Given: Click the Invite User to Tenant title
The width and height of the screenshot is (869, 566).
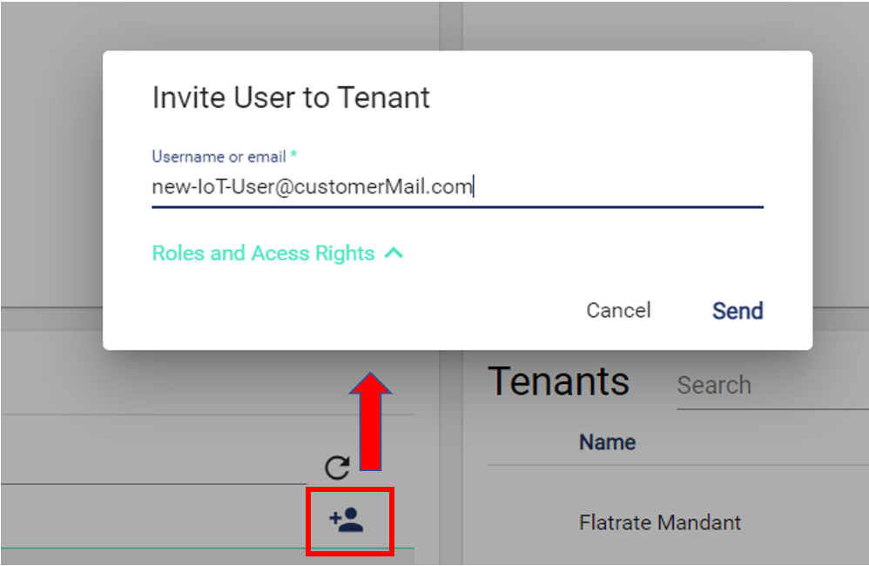Looking at the screenshot, I should coord(291,98).
